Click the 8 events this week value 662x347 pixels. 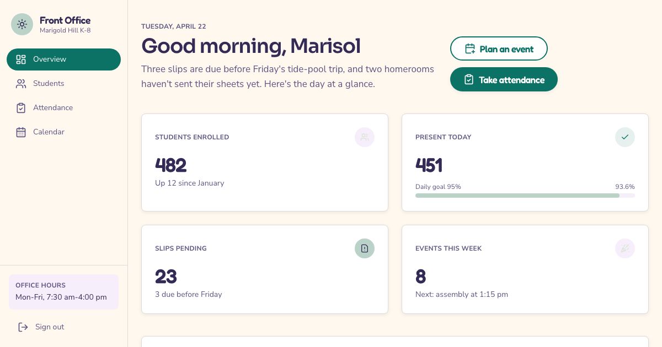point(421,276)
